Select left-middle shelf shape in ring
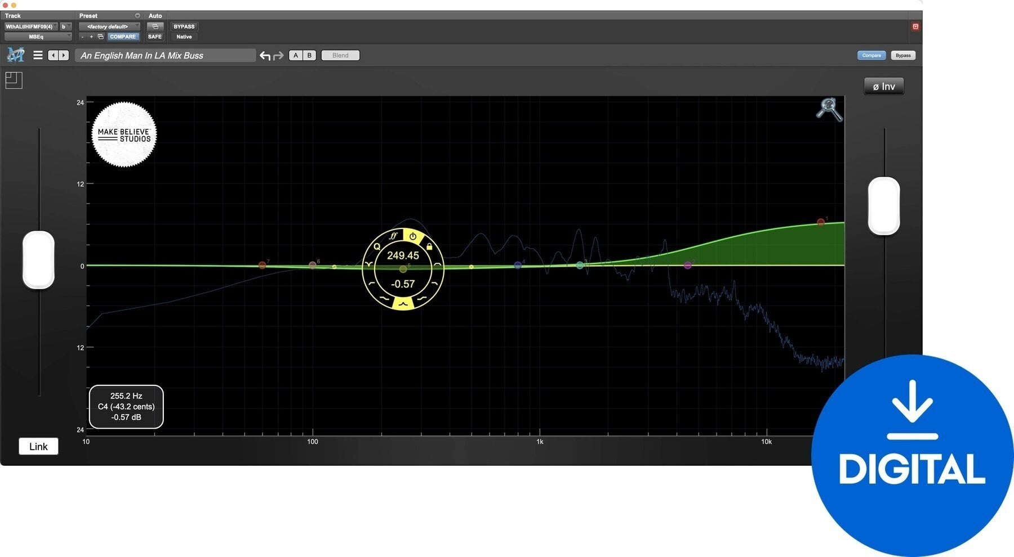Image resolution: width=1014 pixels, height=557 pixels. coord(371,284)
